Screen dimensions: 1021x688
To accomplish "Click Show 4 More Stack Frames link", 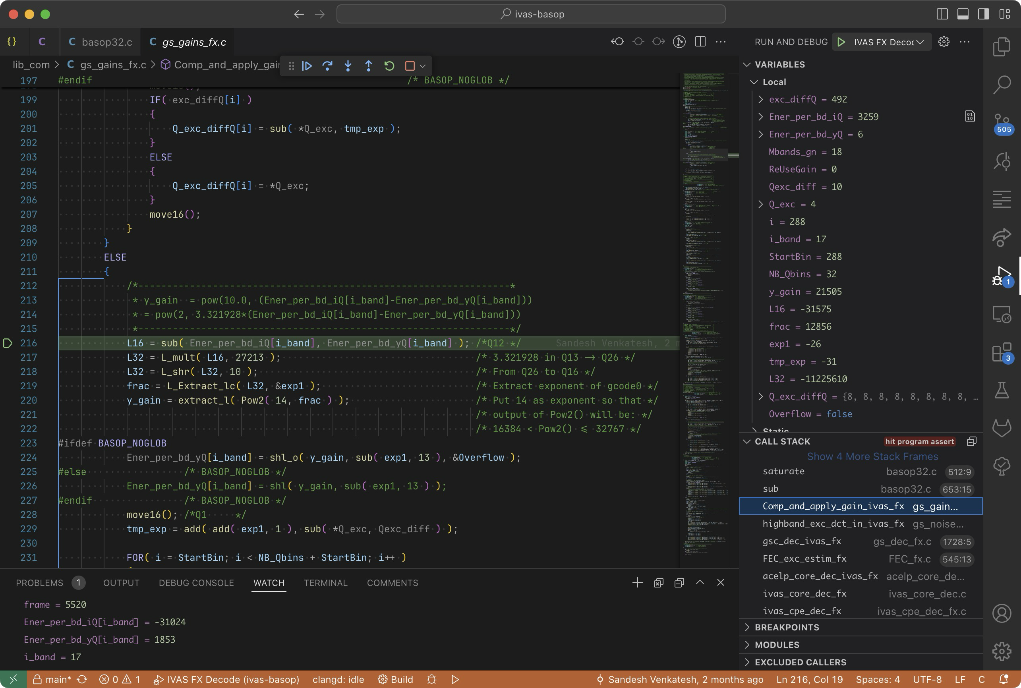I will pos(872,456).
